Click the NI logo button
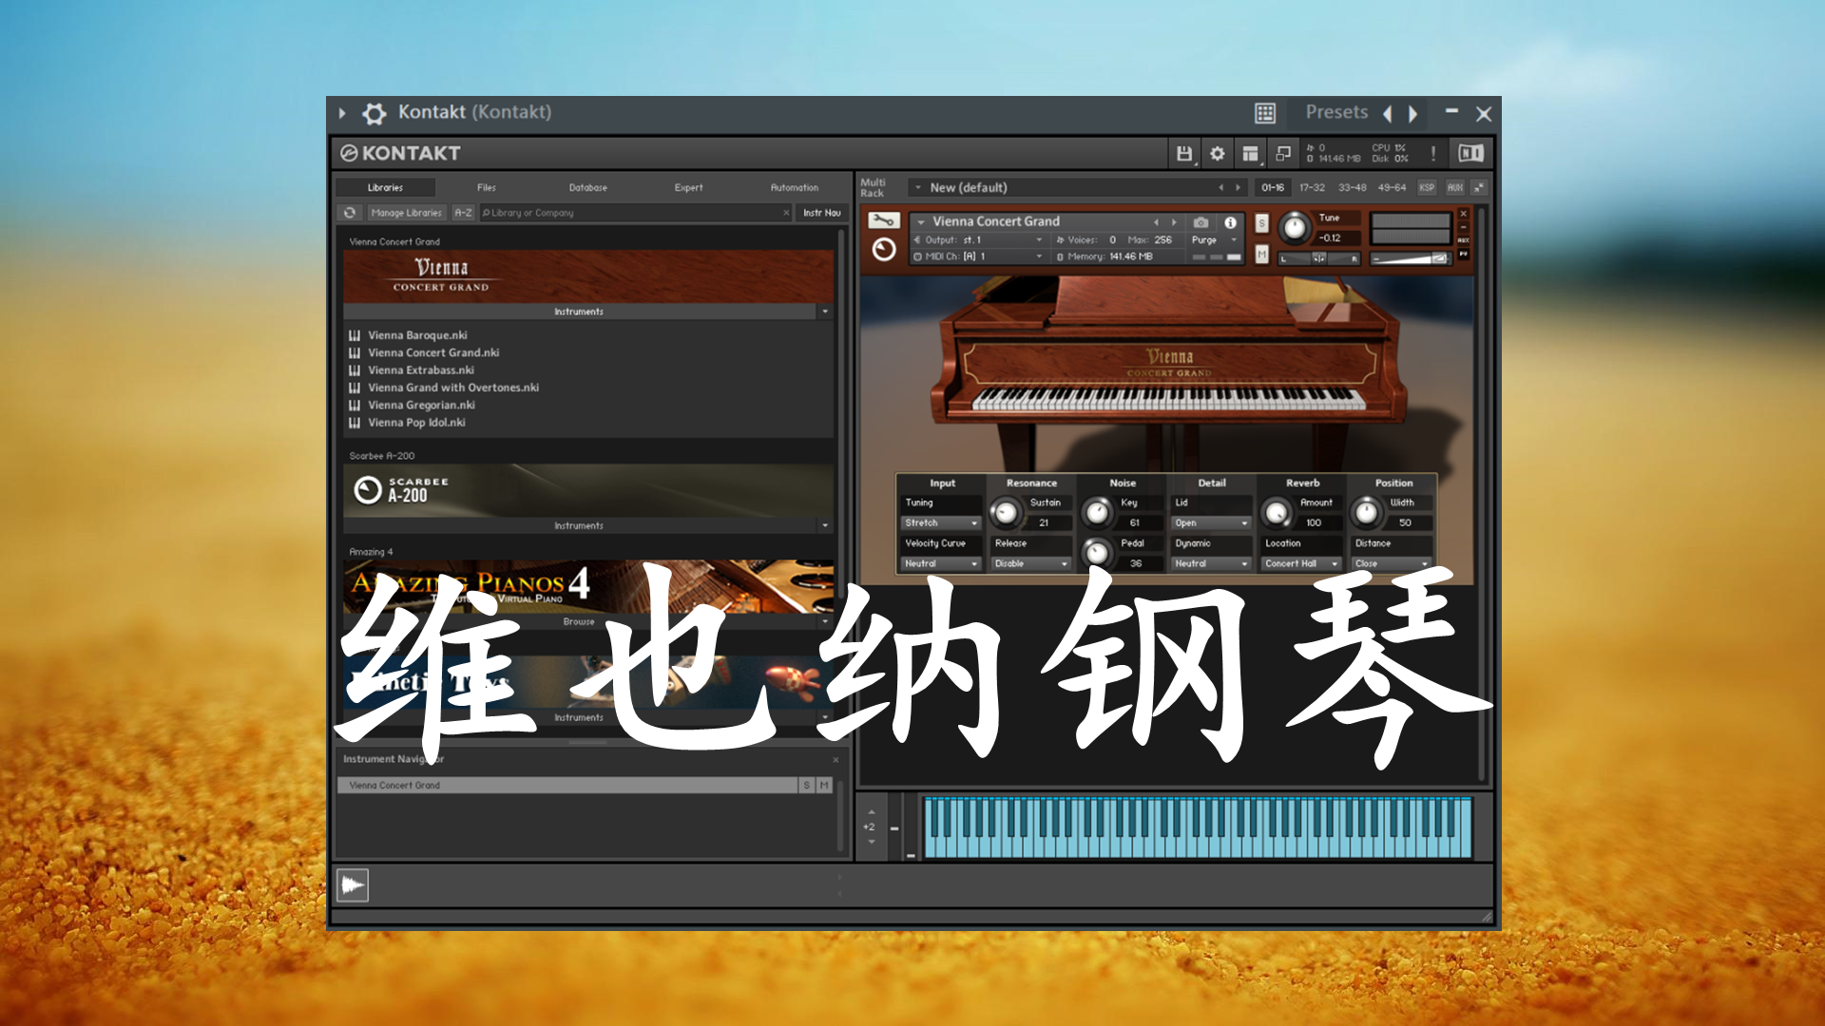1825x1026 pixels. (1470, 153)
